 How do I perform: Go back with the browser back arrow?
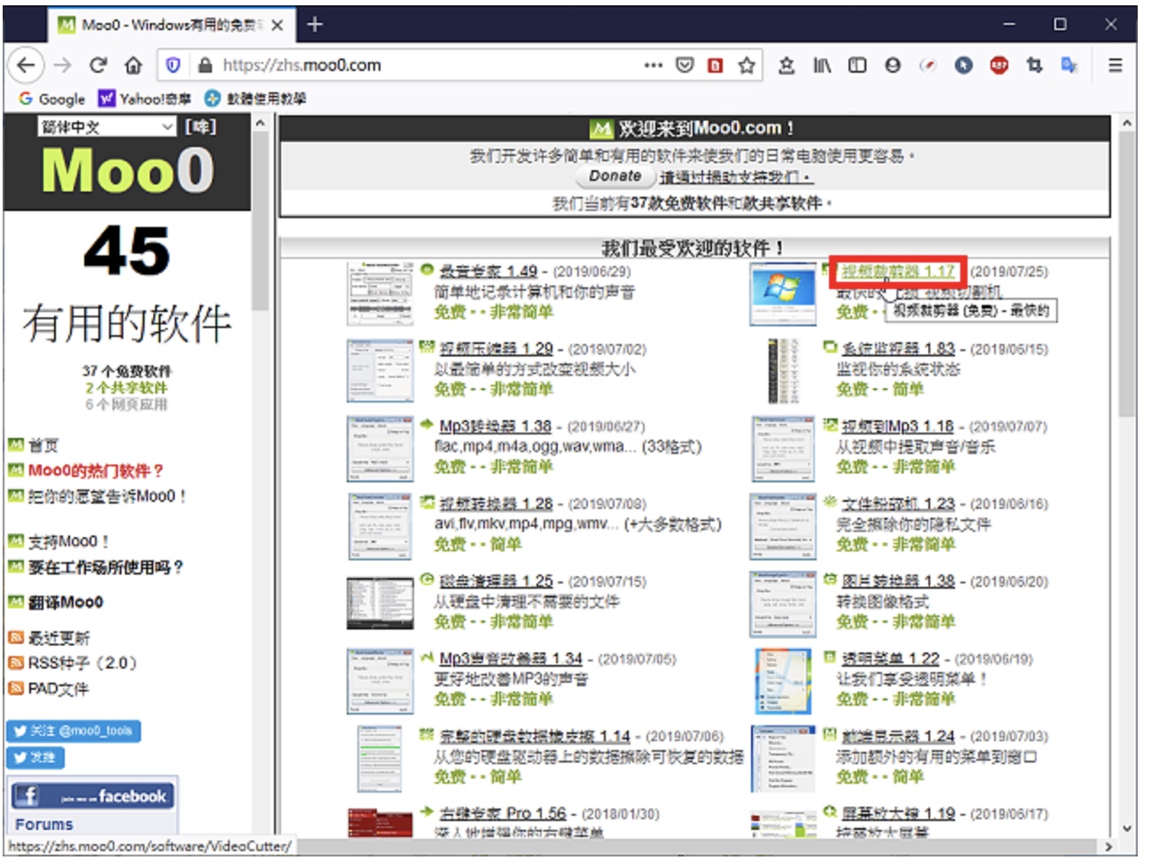pyautogui.click(x=26, y=65)
